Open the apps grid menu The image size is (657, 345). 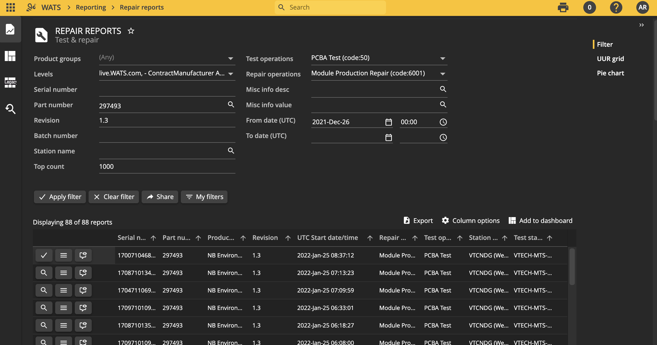tap(11, 7)
